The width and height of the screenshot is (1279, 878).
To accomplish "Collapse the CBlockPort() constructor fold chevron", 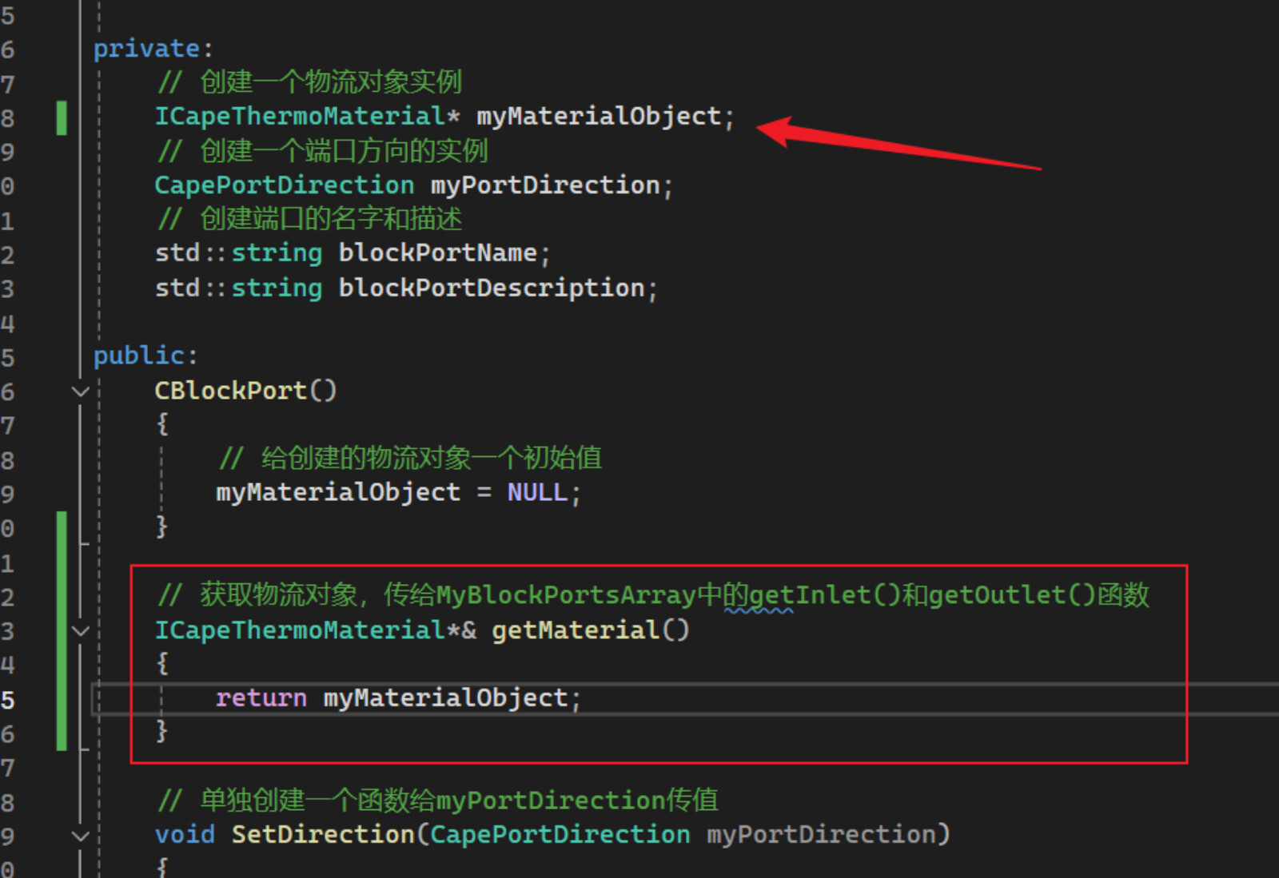I will pyautogui.click(x=80, y=391).
